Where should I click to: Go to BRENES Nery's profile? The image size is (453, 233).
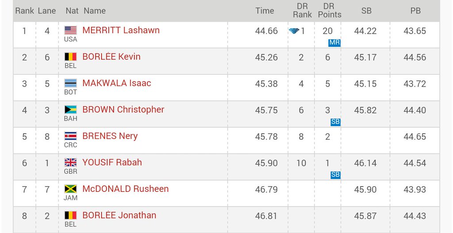coord(110,136)
